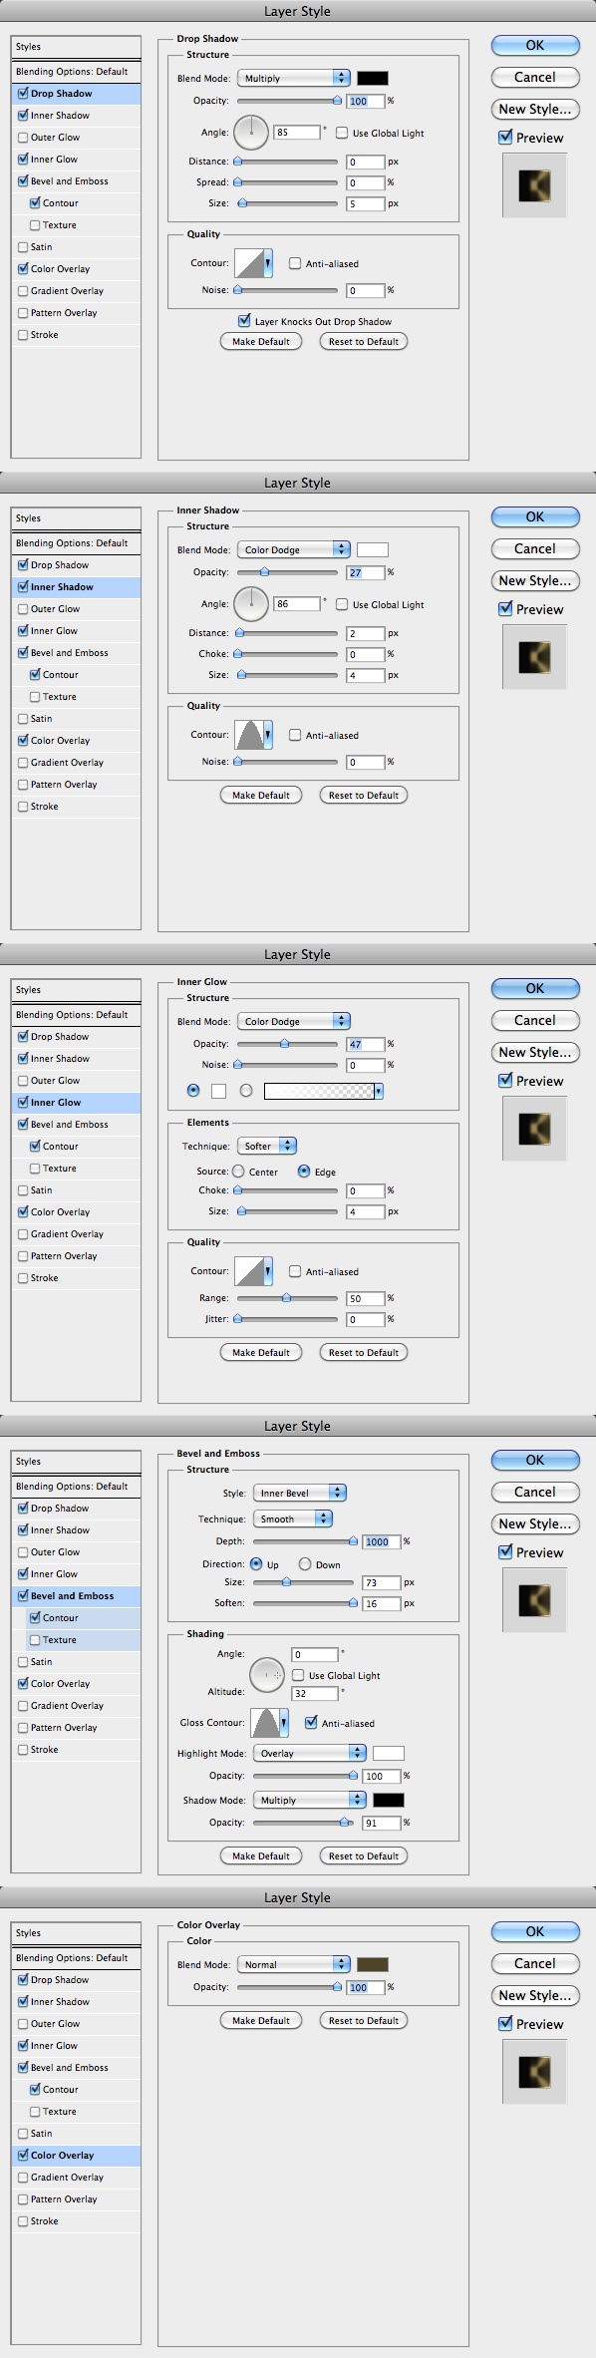
Task: Open the Inner Glow gradient swatch editor
Action: 324,1091
